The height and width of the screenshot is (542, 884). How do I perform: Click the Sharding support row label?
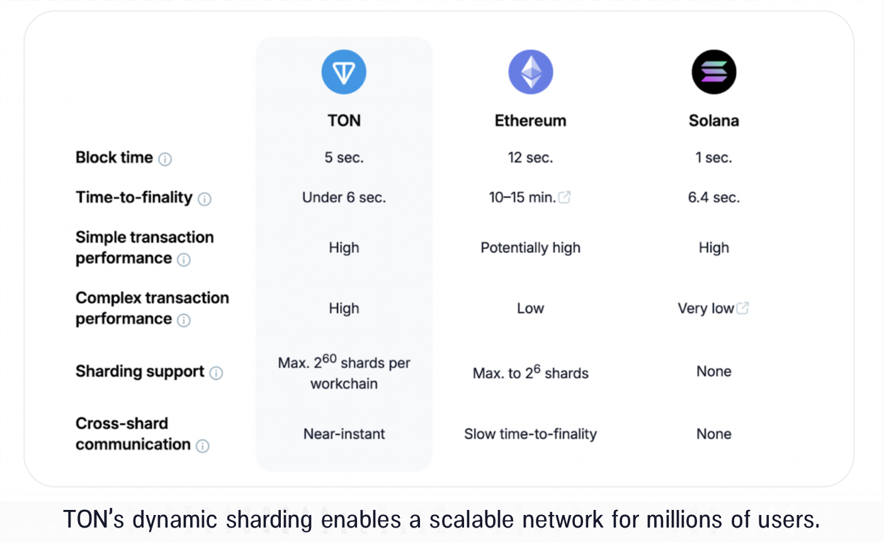[140, 372]
